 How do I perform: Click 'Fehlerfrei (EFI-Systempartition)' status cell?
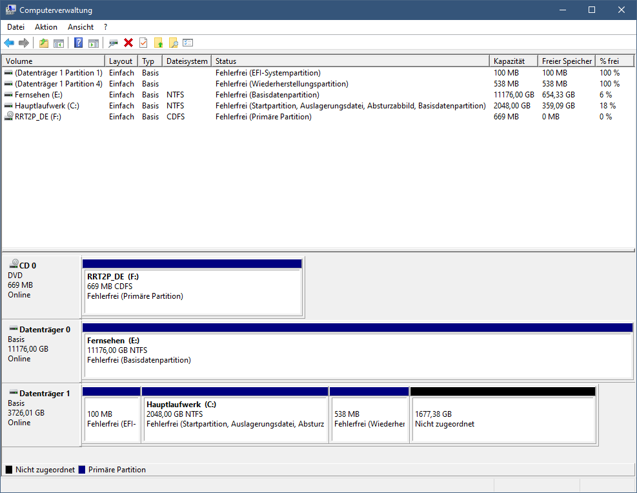[268, 73]
